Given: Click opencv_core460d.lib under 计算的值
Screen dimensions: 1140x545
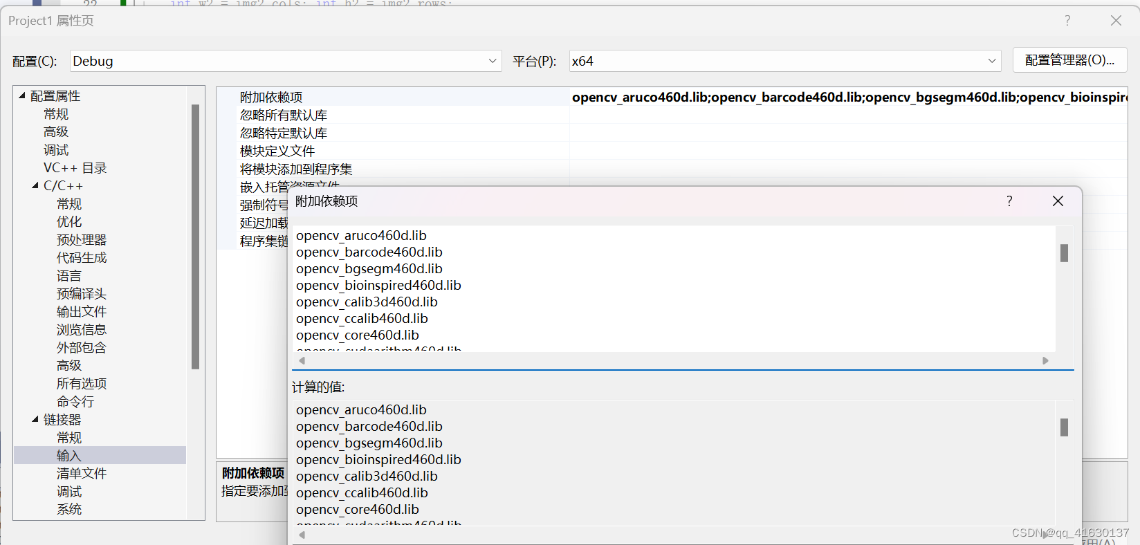Looking at the screenshot, I should point(358,510).
